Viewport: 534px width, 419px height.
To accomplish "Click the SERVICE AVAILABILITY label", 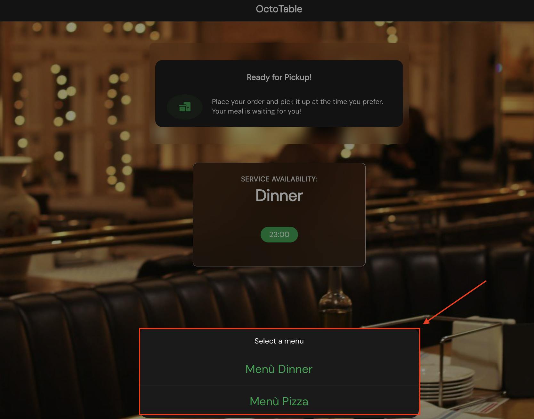I will pos(279,179).
